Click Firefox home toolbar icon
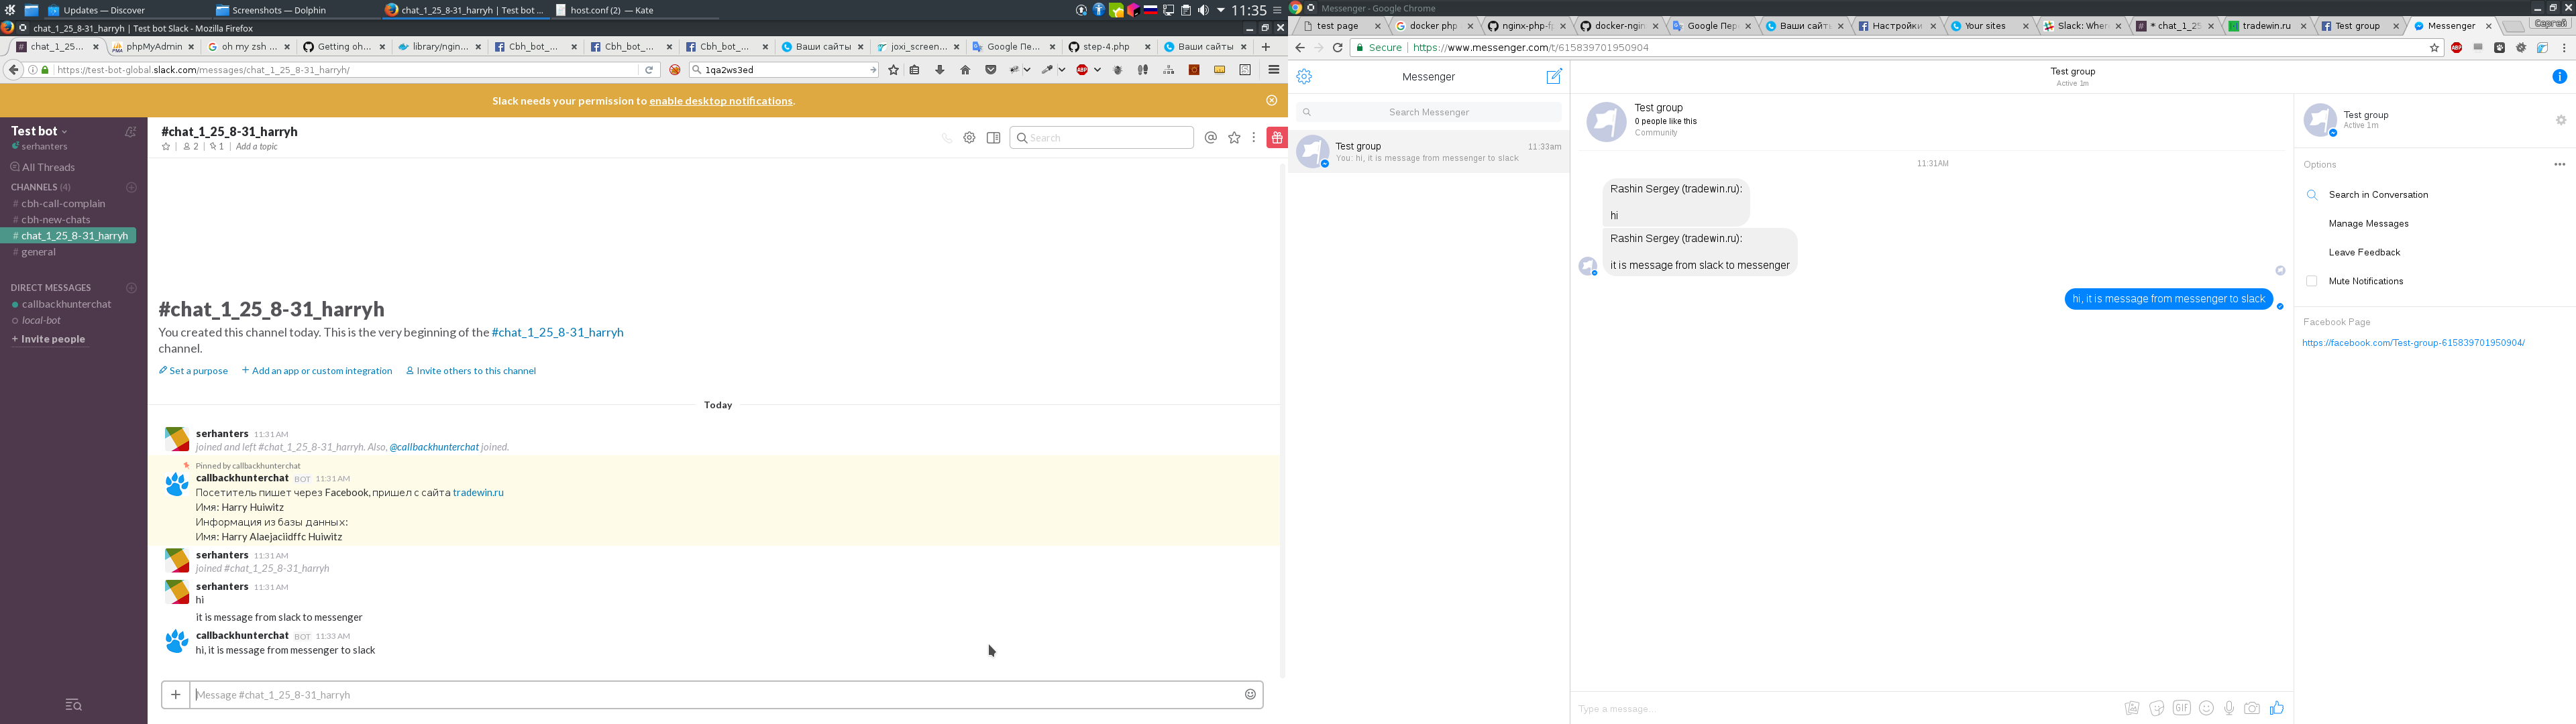 965,70
